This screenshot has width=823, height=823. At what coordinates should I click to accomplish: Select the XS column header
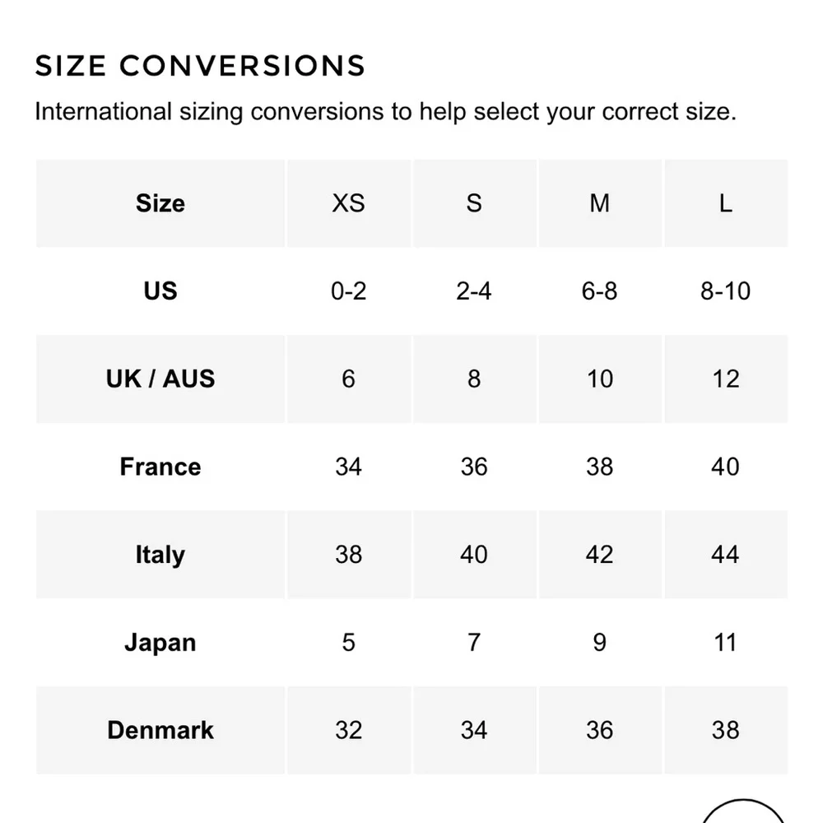click(348, 203)
